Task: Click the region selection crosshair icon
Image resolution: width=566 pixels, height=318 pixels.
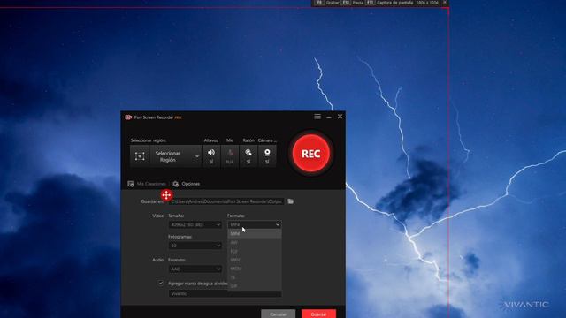Action: pos(140,156)
